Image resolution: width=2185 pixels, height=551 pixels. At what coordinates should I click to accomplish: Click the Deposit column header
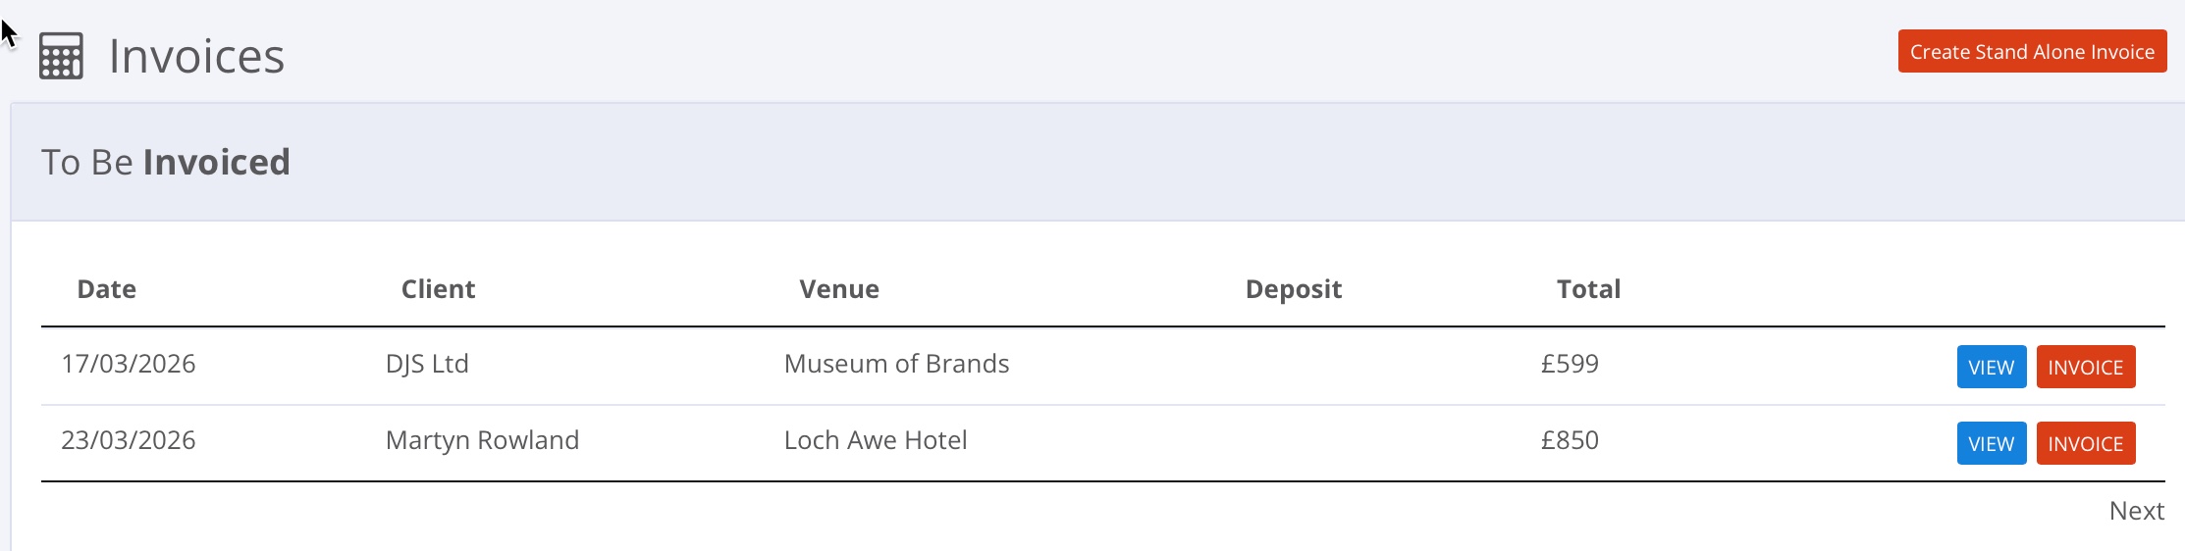pos(1293,289)
